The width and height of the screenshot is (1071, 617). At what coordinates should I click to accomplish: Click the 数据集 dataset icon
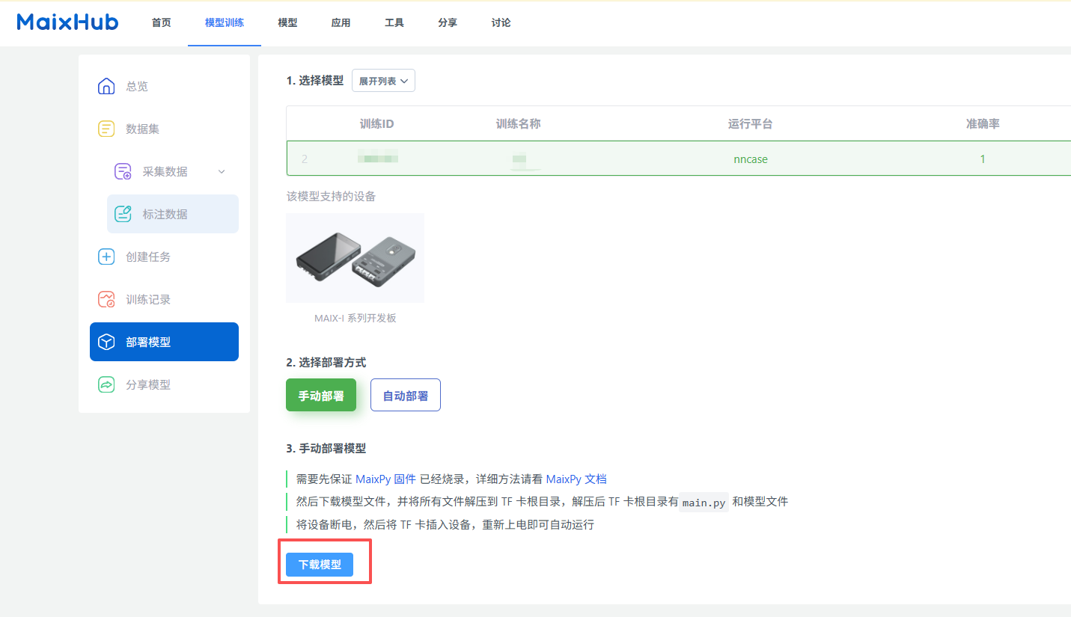click(x=106, y=129)
